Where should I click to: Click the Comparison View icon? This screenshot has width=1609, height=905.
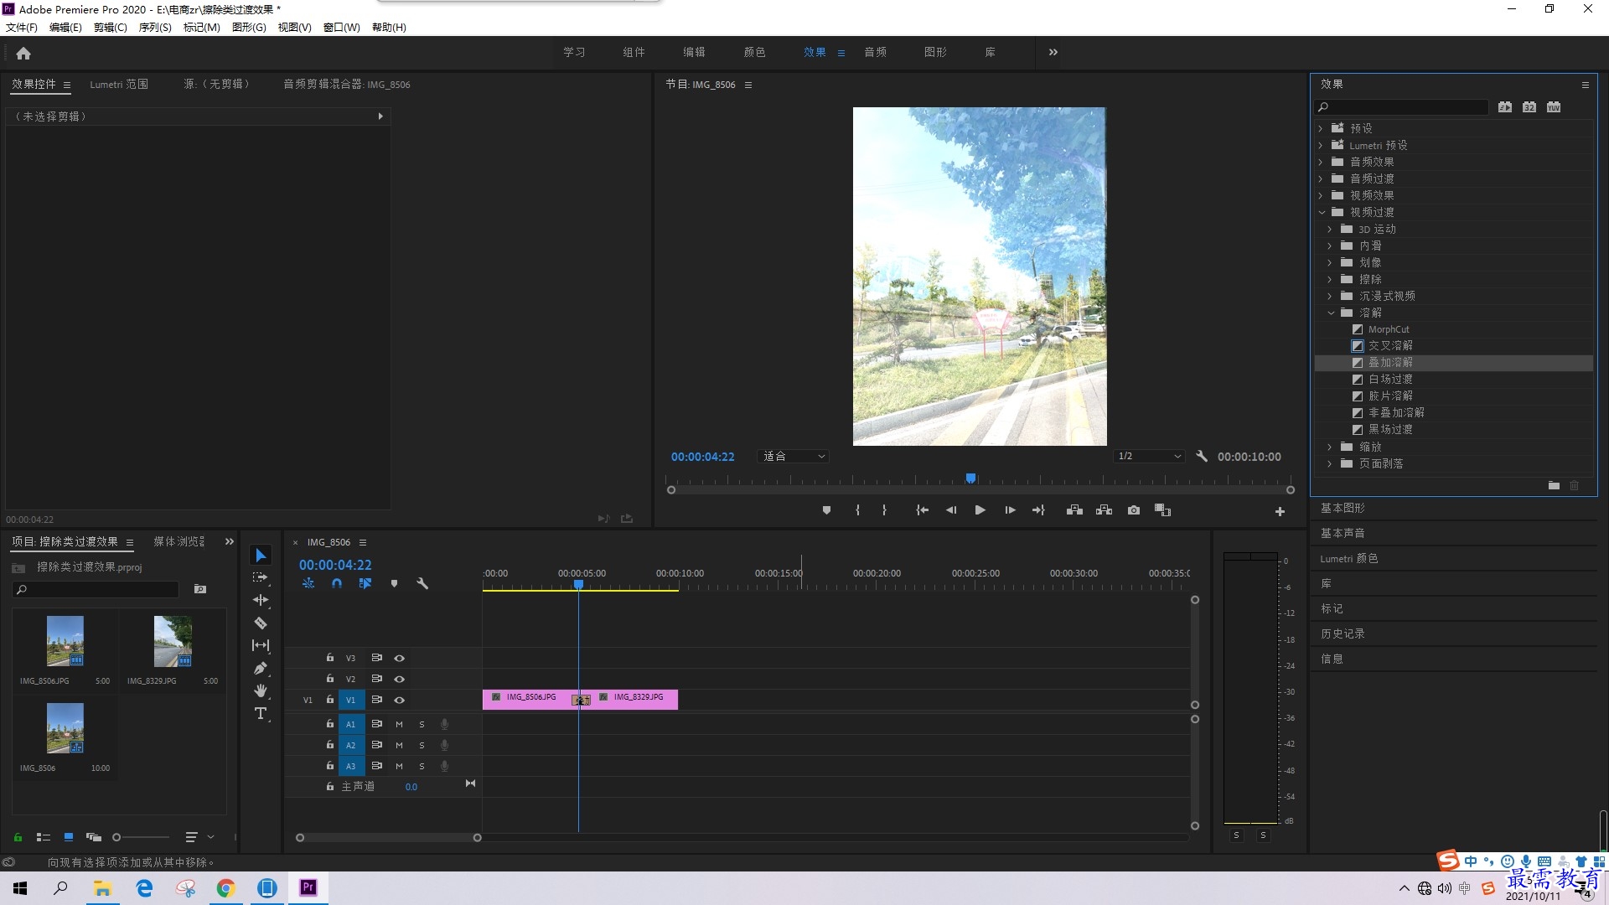tap(1162, 510)
